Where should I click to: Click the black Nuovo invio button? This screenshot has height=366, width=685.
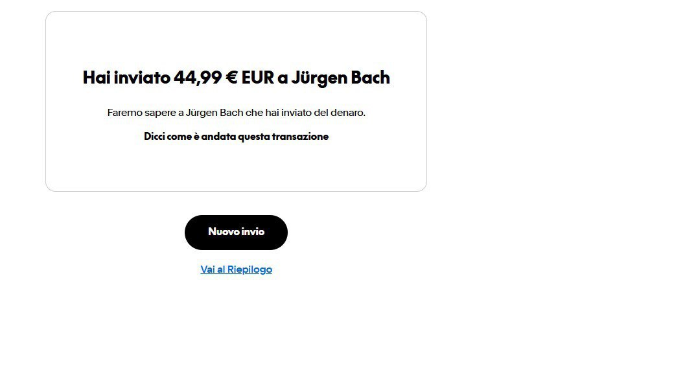[236, 233]
